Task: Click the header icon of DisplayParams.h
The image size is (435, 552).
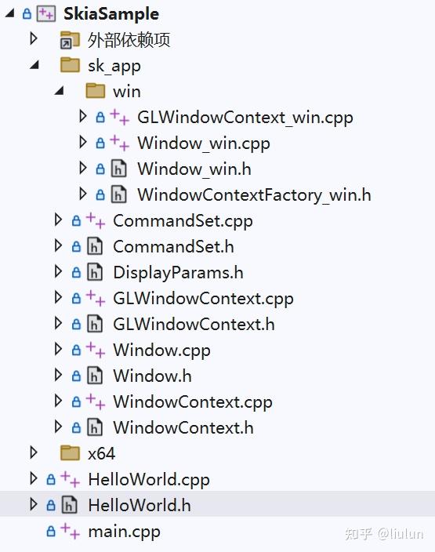Action: coord(95,273)
